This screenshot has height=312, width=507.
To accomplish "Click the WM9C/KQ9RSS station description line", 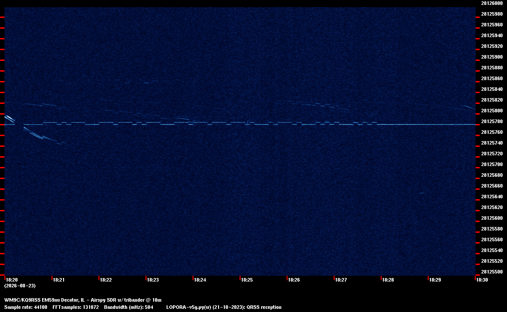I will [83, 300].
